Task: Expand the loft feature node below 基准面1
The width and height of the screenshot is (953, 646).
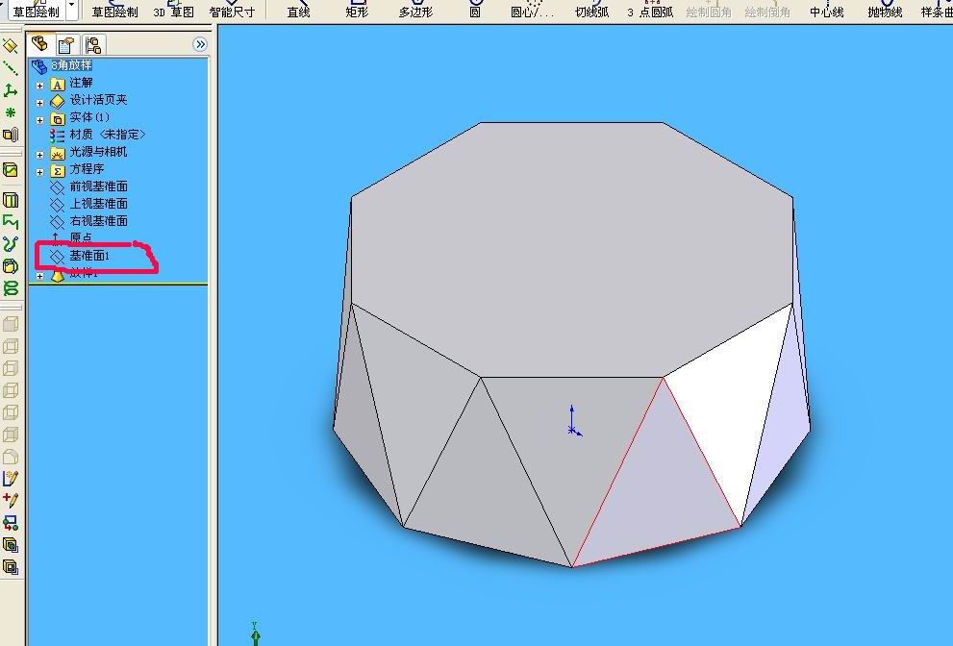Action: click(40, 276)
